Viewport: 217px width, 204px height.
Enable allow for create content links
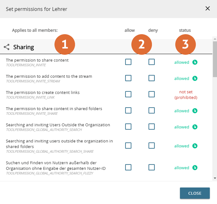[128, 94]
